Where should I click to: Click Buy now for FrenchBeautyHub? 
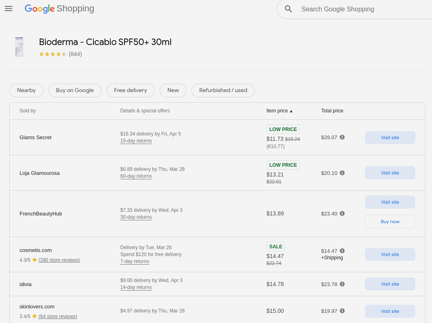coord(390,222)
